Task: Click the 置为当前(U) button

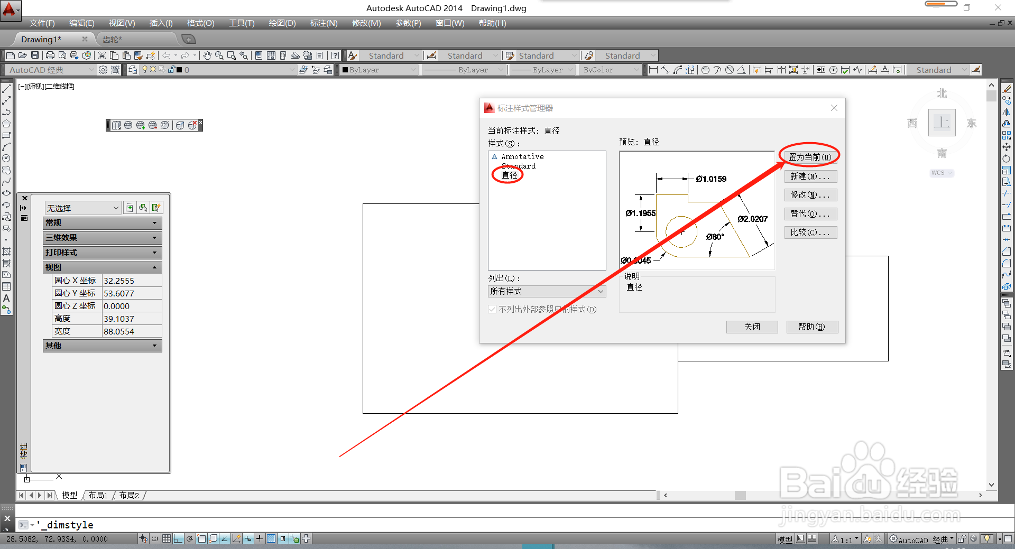Action: [810, 157]
